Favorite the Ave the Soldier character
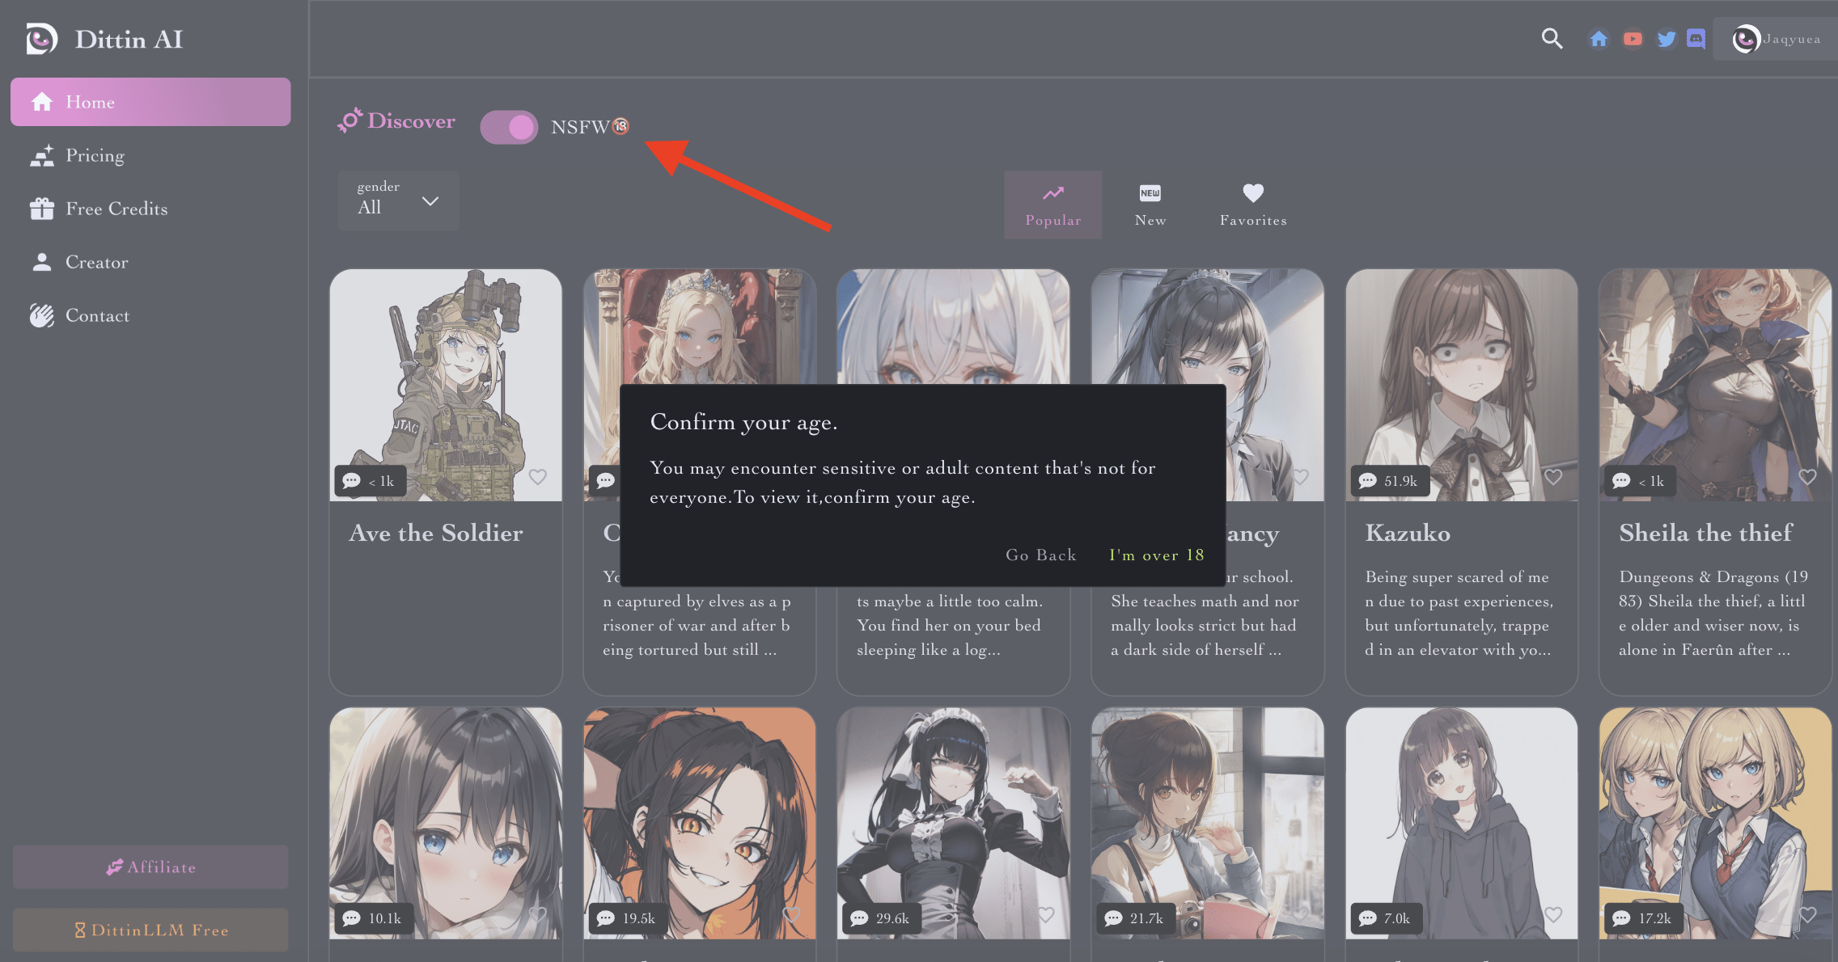This screenshot has width=1838, height=962. [x=538, y=477]
